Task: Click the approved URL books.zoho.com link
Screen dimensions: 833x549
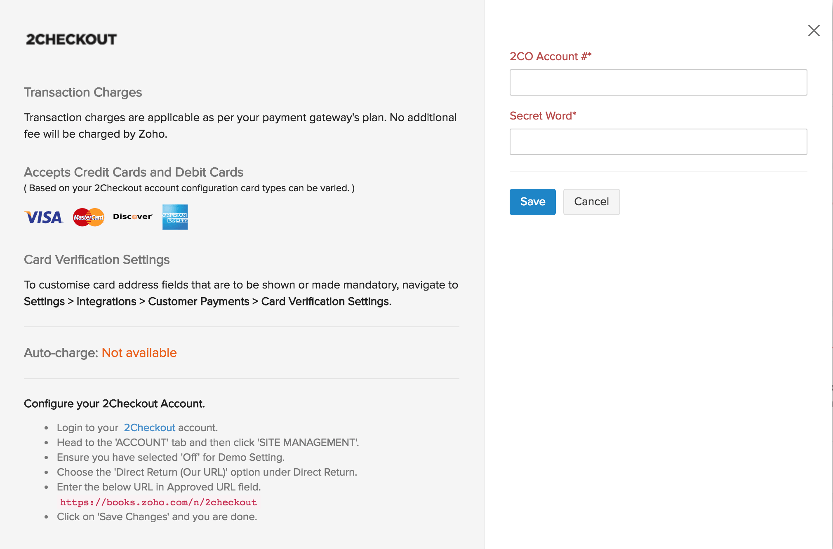Action: [x=158, y=502]
